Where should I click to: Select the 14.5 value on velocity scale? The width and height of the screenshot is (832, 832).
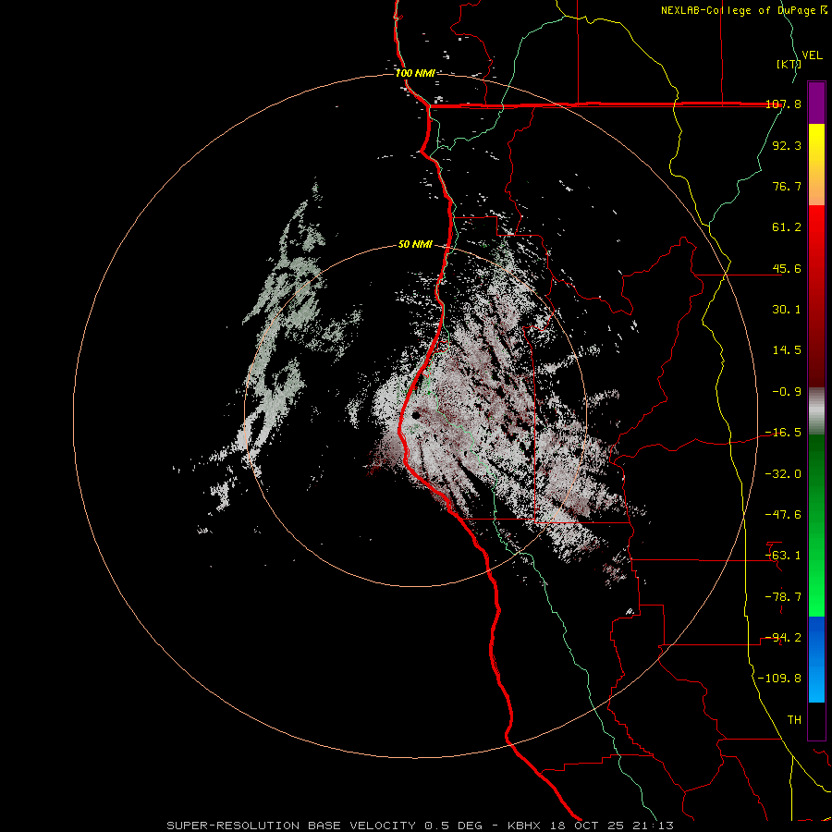pyautogui.click(x=787, y=350)
